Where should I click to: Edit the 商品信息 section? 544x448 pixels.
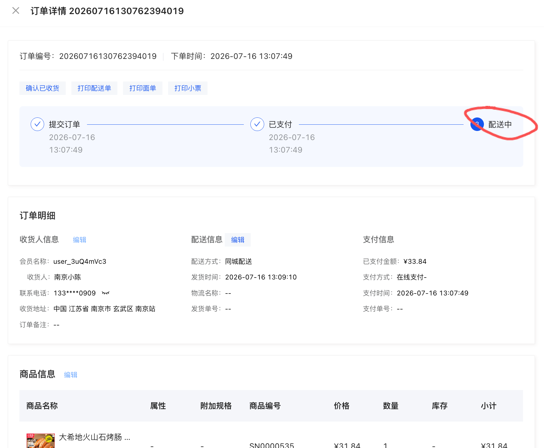point(71,375)
